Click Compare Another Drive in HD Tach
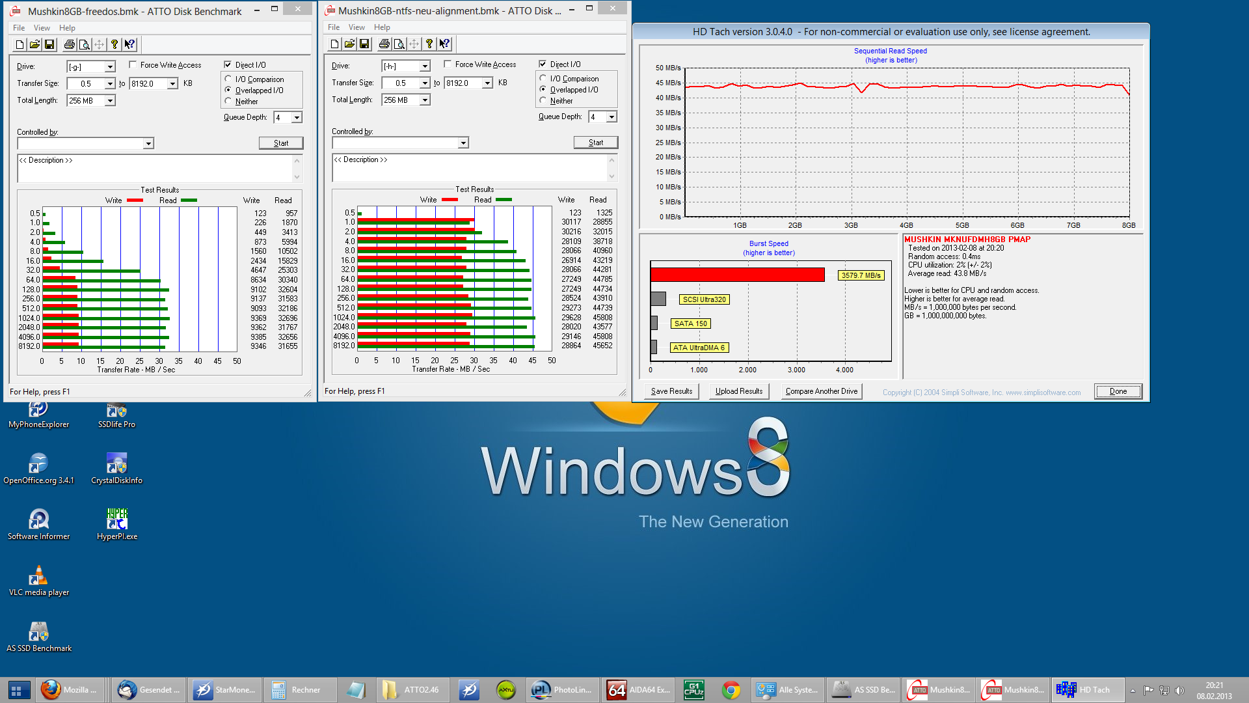Viewport: 1249px width, 703px height. [x=821, y=391]
